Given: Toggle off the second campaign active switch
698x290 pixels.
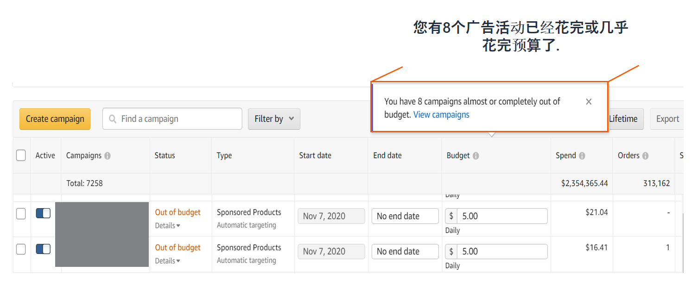Looking at the screenshot, I should (x=43, y=249).
